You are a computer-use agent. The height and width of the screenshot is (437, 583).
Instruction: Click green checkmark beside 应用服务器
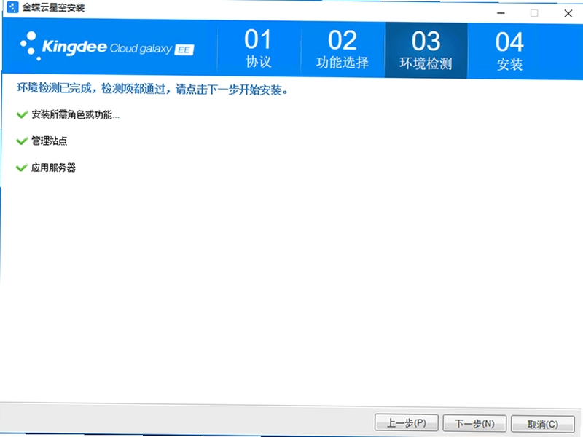(23, 168)
